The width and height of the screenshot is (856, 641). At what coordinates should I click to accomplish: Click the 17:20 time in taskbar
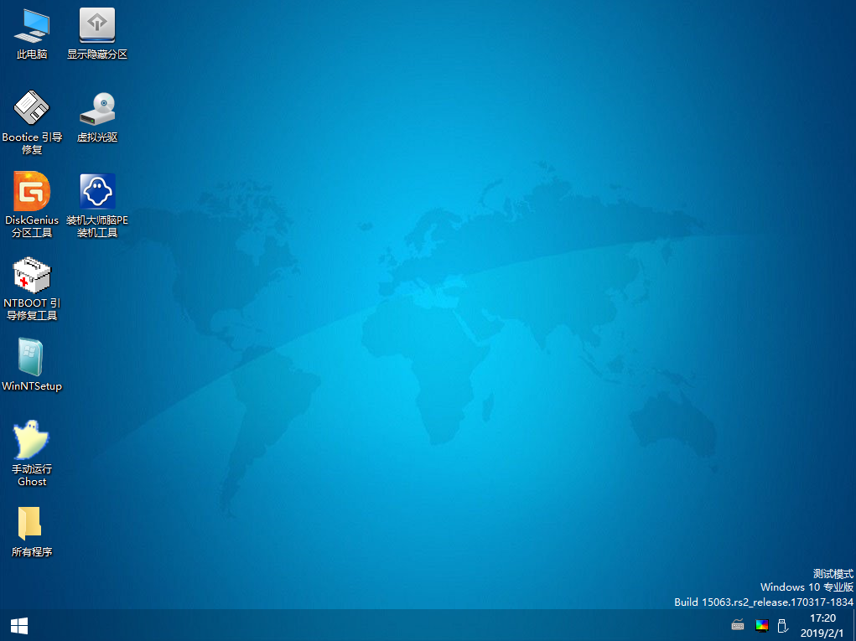click(x=822, y=618)
